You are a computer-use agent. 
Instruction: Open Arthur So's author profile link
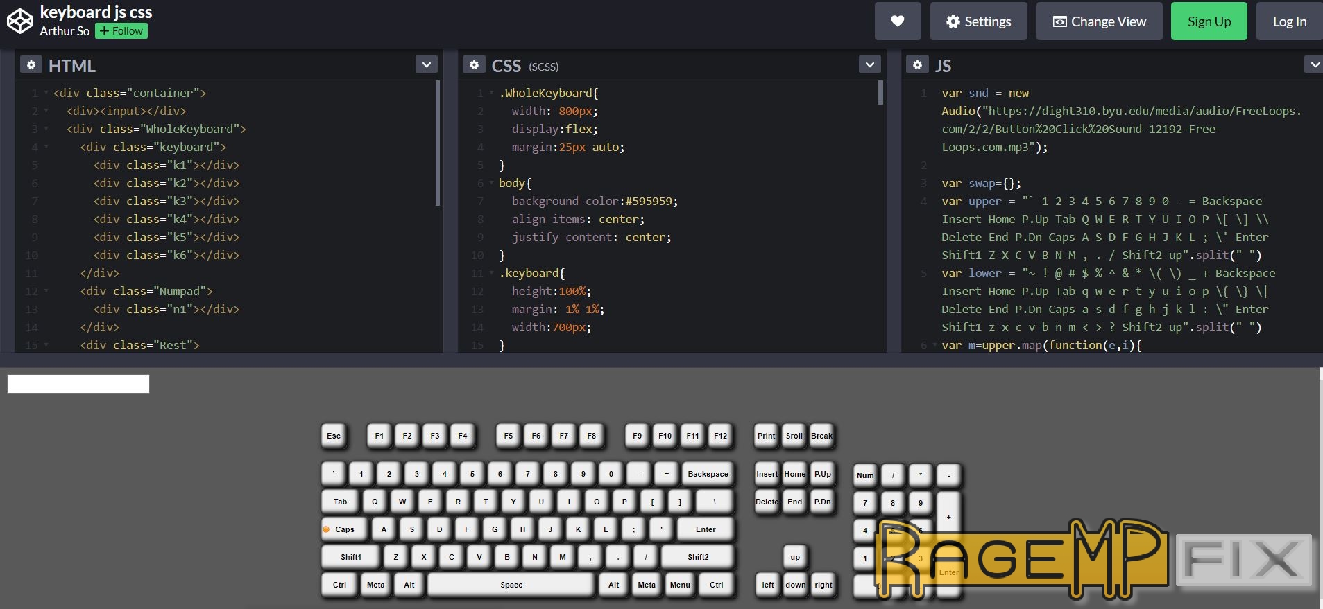[x=65, y=31]
